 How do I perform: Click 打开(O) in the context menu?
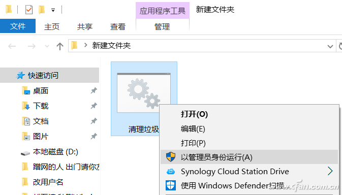[x=194, y=114]
